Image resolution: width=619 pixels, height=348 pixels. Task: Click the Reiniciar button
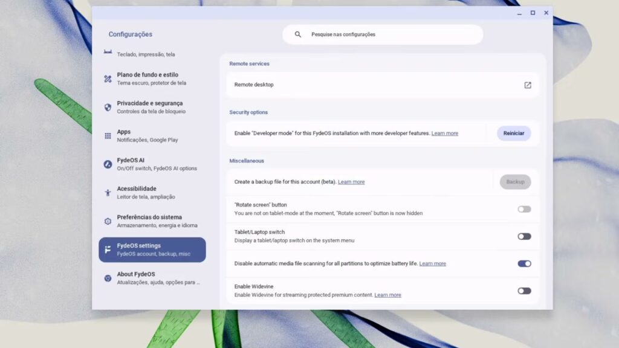[x=514, y=134]
